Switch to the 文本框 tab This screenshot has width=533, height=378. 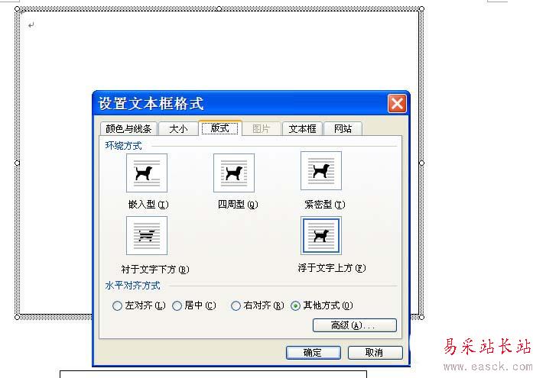click(x=302, y=129)
